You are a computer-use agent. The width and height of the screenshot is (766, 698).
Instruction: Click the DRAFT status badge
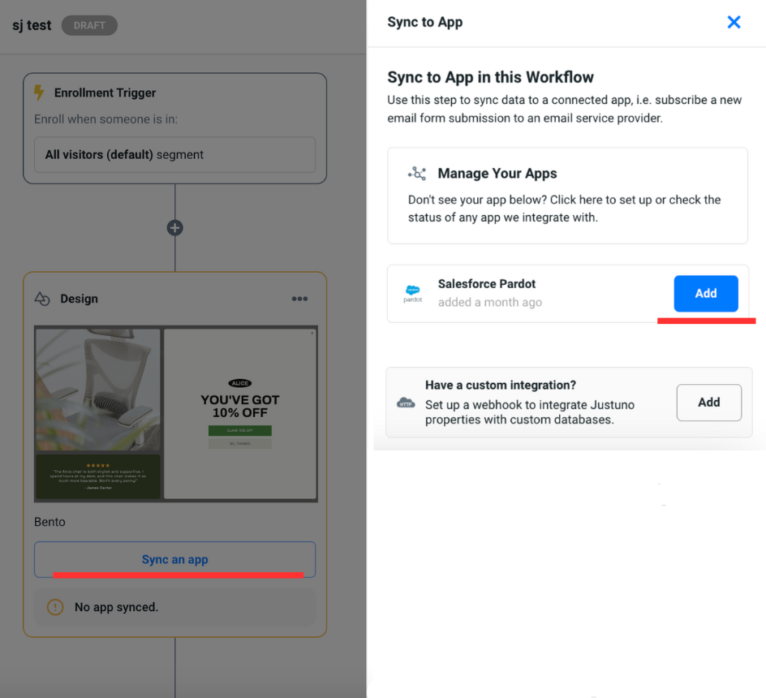pos(89,25)
